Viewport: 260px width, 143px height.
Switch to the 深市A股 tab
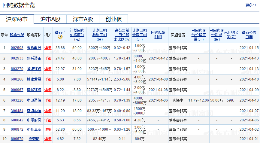tap(83, 19)
